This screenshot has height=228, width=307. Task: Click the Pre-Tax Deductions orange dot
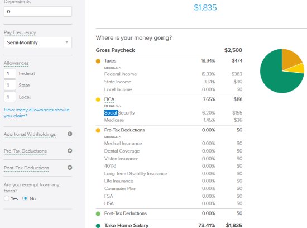[98, 130]
